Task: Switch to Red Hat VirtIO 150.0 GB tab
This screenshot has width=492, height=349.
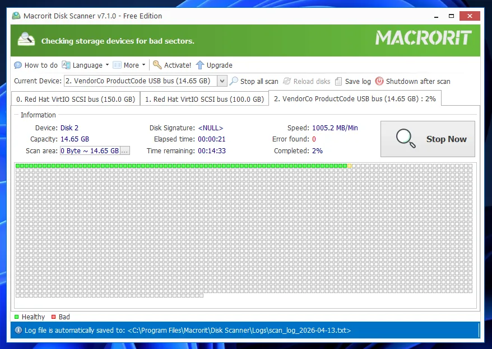Action: [76, 100]
